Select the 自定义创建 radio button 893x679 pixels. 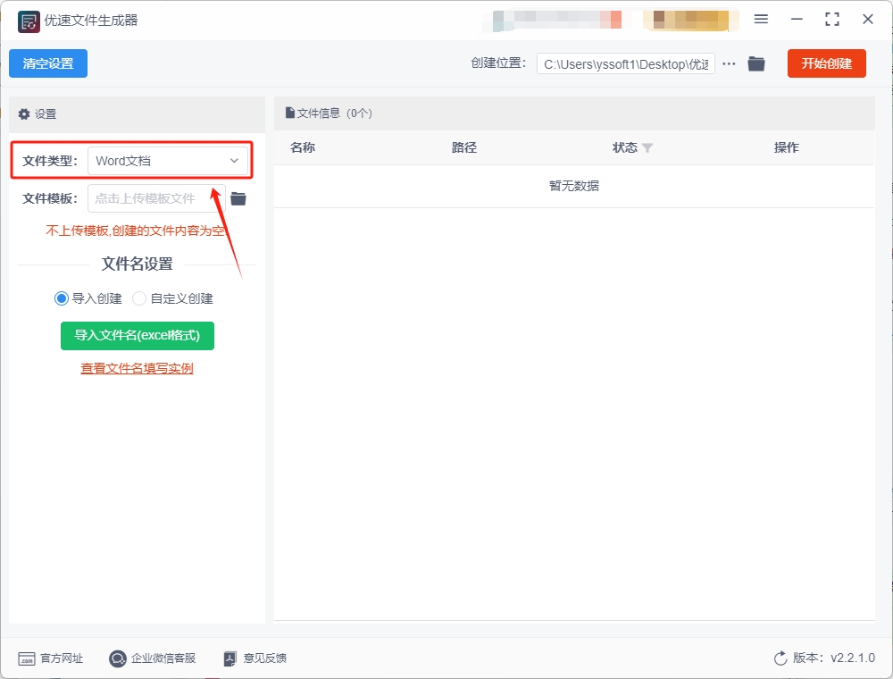click(139, 298)
